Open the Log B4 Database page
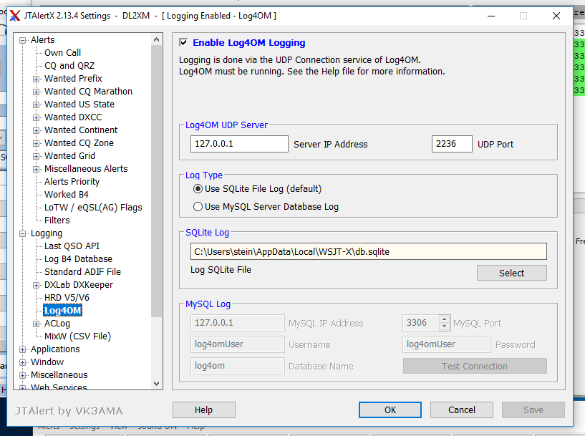Viewport: 585px width, 436px height. pos(78,259)
